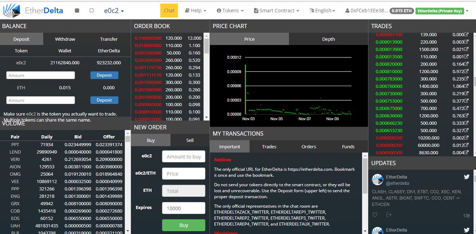Click Deposit button for e0c2 token

pos(104,75)
